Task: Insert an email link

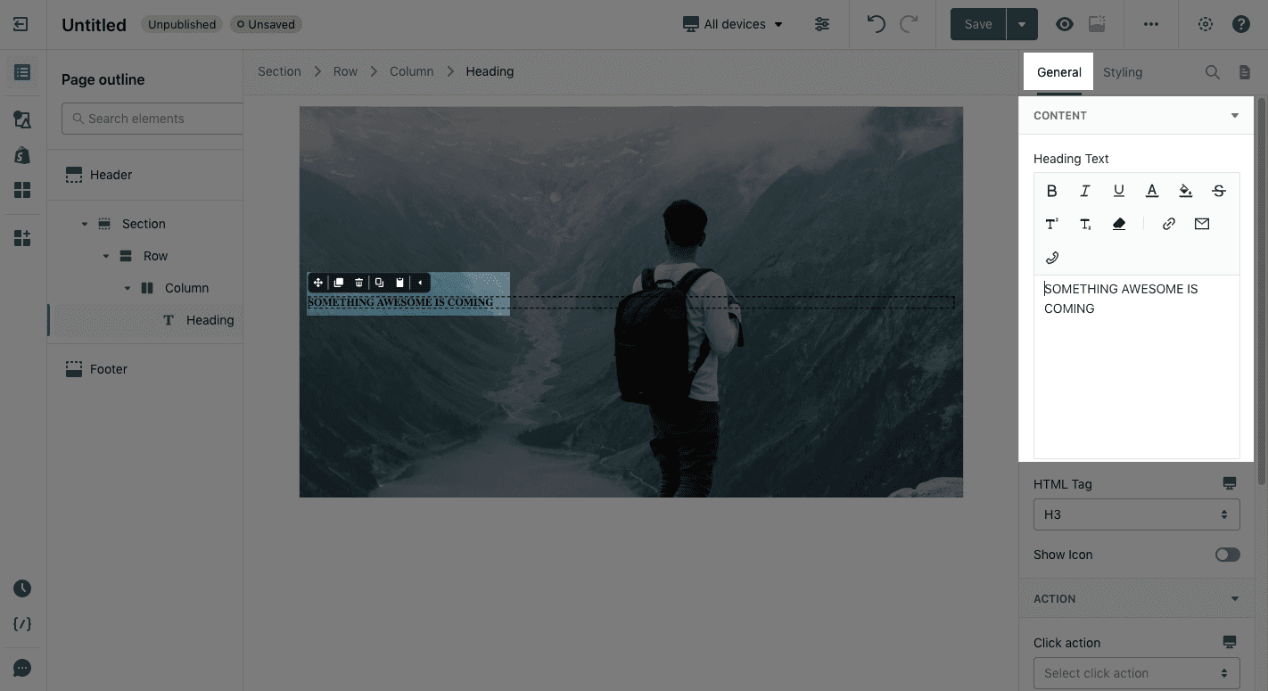Action: [x=1202, y=224]
